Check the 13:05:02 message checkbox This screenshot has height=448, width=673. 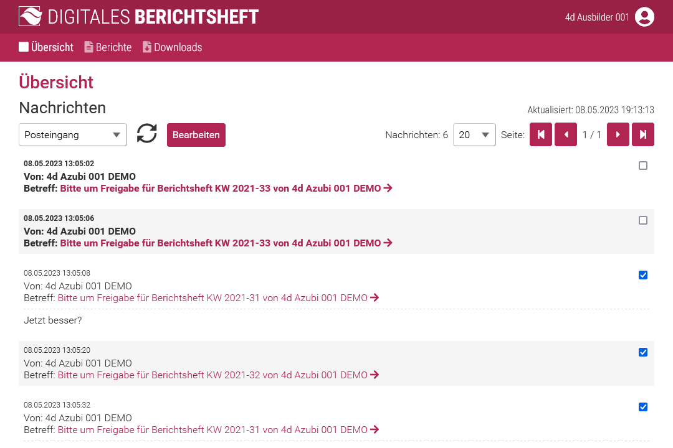click(643, 166)
